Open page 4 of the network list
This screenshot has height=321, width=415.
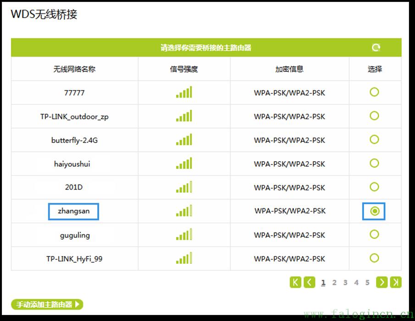(x=356, y=283)
